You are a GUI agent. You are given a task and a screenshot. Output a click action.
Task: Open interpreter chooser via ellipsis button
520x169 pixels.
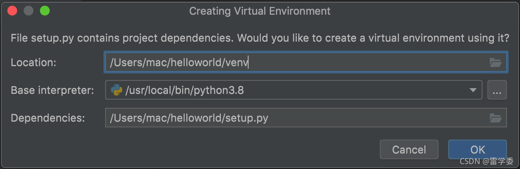tap(497, 90)
